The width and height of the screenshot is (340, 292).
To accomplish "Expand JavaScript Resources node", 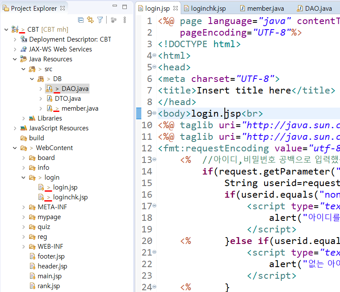I will 15,128.
